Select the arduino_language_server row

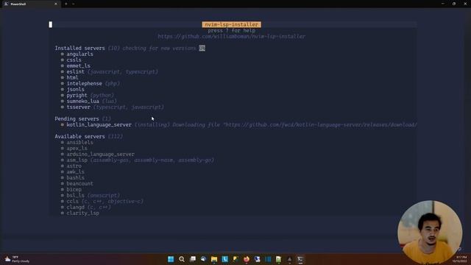98,154
